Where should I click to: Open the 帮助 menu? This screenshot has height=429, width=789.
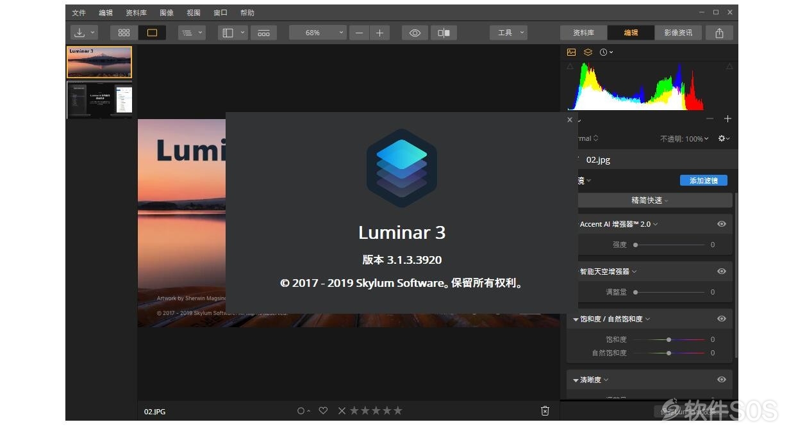pos(247,13)
